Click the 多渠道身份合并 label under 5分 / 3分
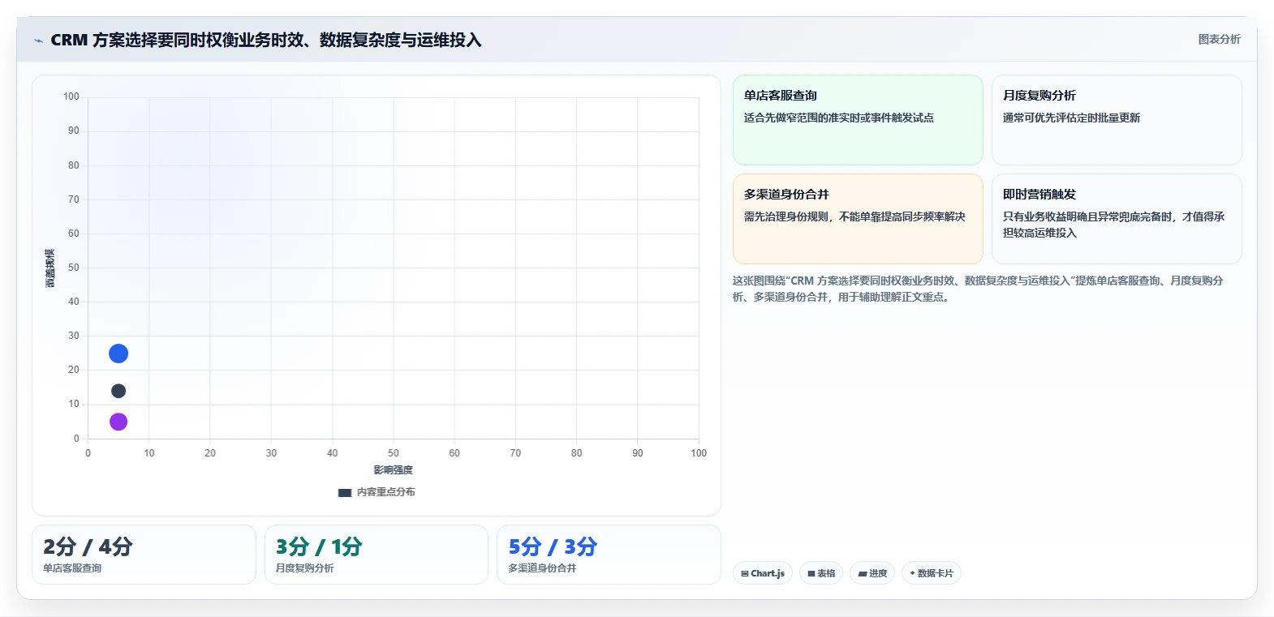Viewport: 1274px width, 617px height. [542, 568]
